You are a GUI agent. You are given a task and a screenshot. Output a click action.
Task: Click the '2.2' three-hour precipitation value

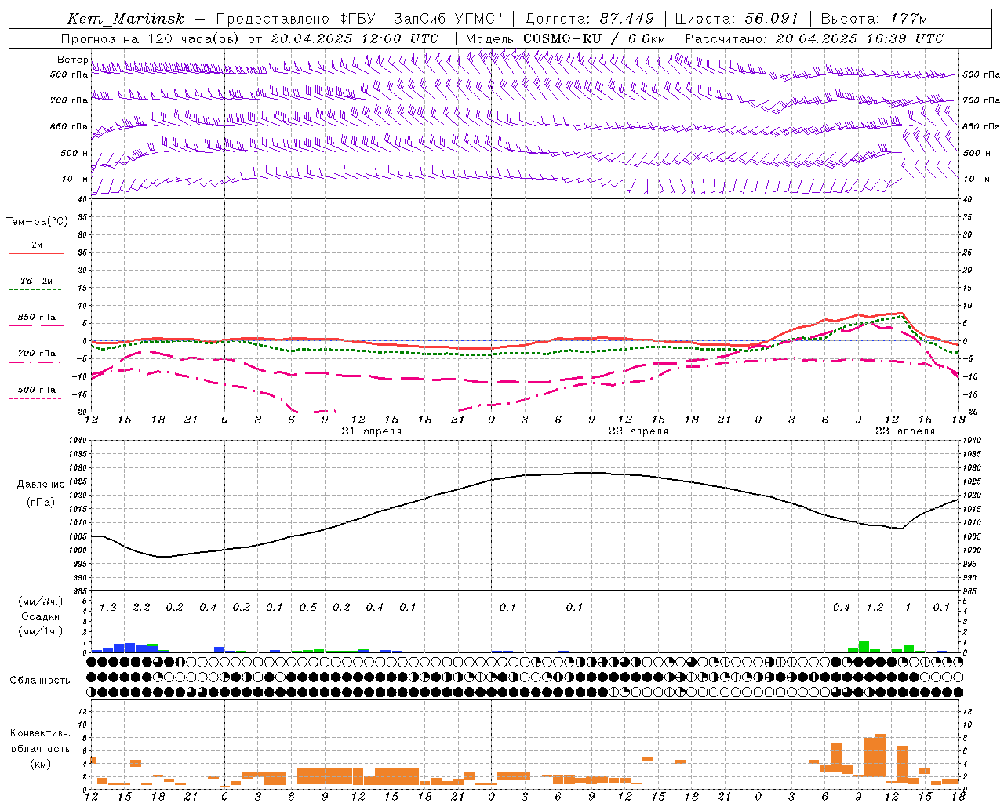[x=142, y=608]
